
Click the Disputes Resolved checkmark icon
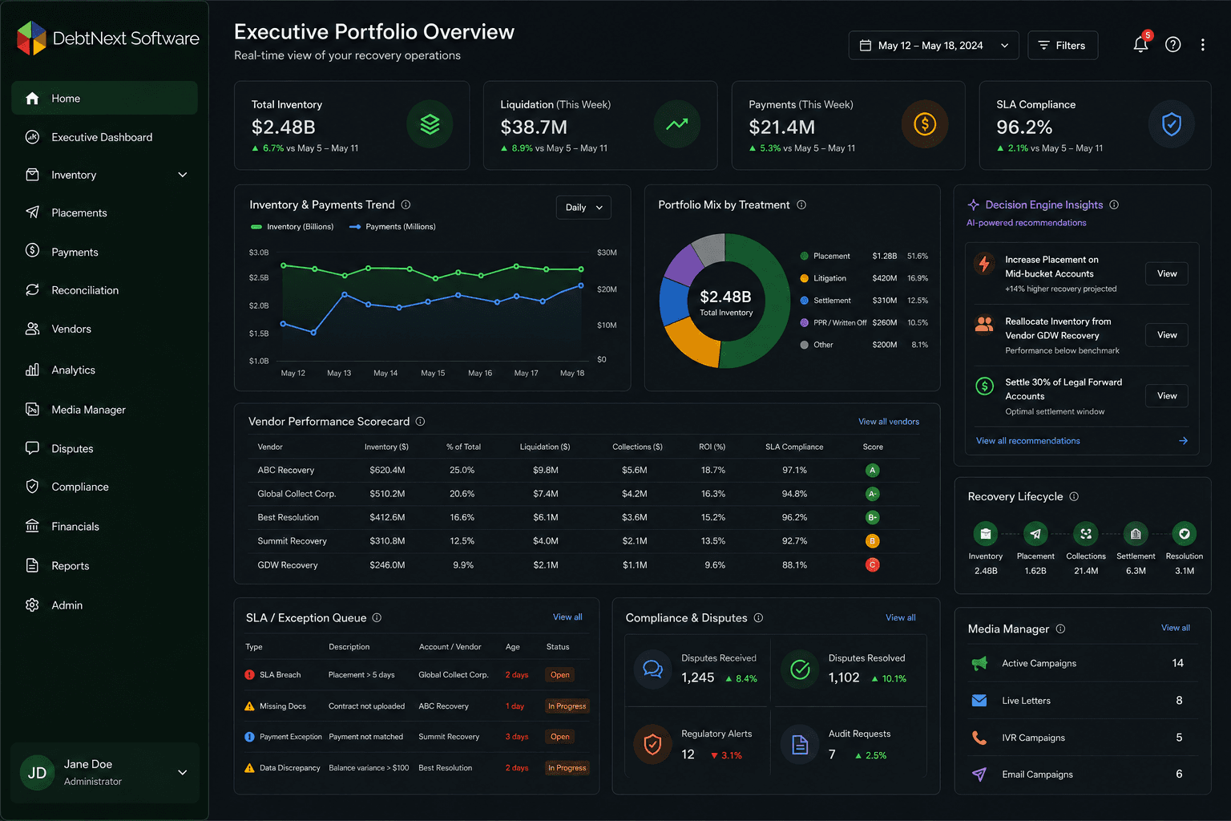(800, 669)
